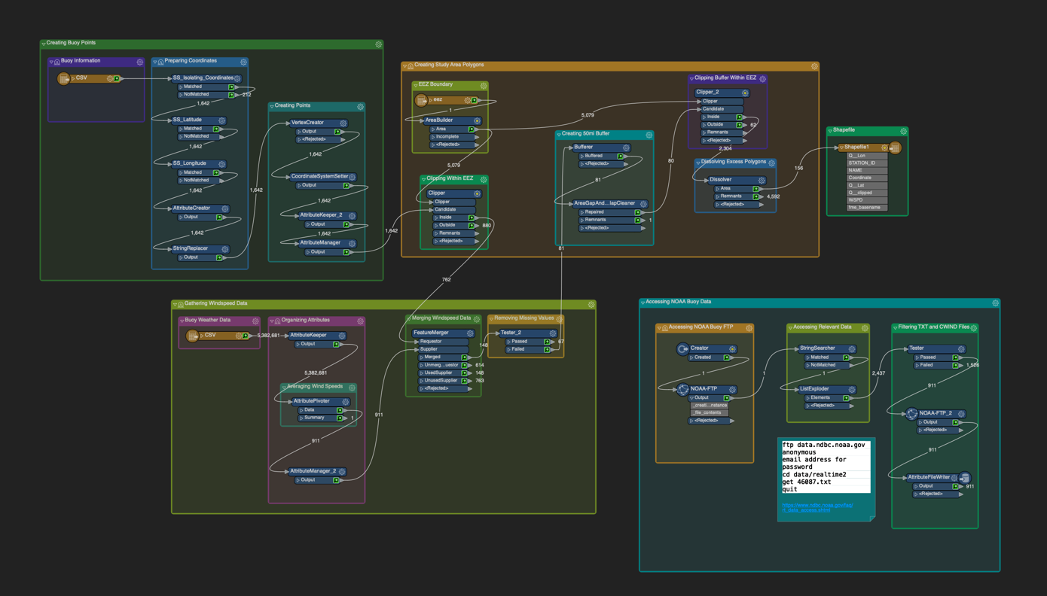Open the Bufferer transformer settings gear
The width and height of the screenshot is (1047, 596).
pyautogui.click(x=626, y=147)
